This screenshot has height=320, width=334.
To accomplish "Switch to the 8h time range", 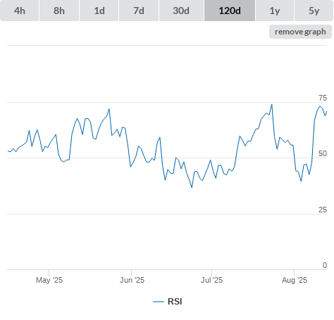I will (59, 11).
